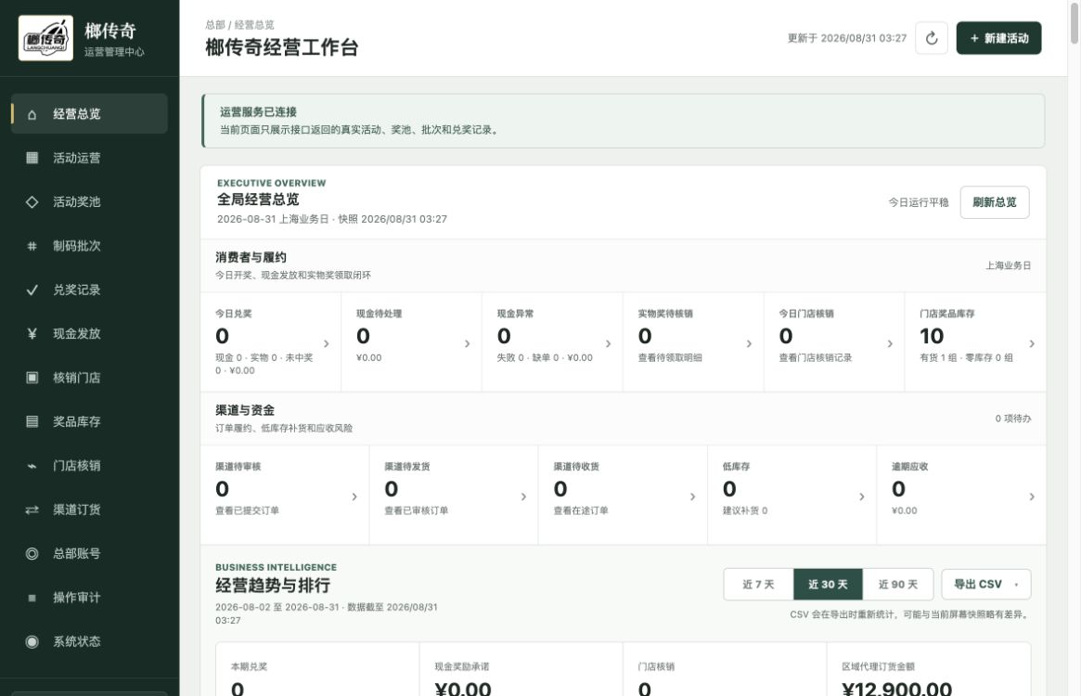Expand the 渠道待审核 card chevron

pos(354,496)
